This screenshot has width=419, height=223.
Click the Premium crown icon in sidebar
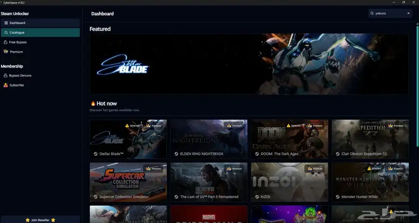(6, 51)
